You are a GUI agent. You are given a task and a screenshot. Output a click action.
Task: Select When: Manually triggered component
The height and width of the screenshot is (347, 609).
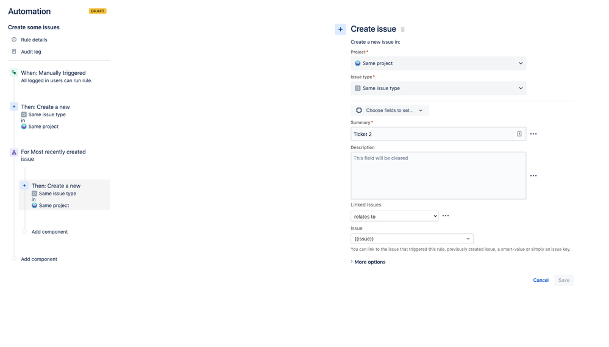[53, 73]
